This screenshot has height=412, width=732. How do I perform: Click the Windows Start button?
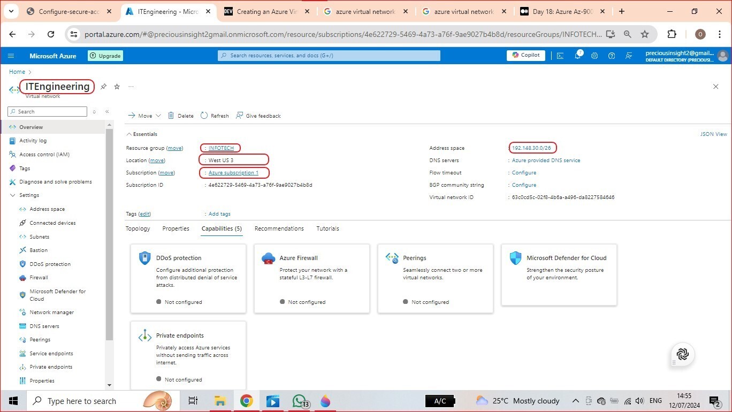(13, 401)
